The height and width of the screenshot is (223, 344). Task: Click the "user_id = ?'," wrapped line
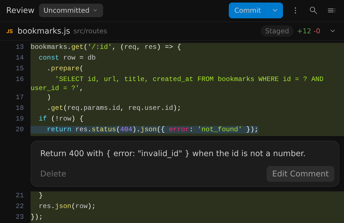point(57,88)
